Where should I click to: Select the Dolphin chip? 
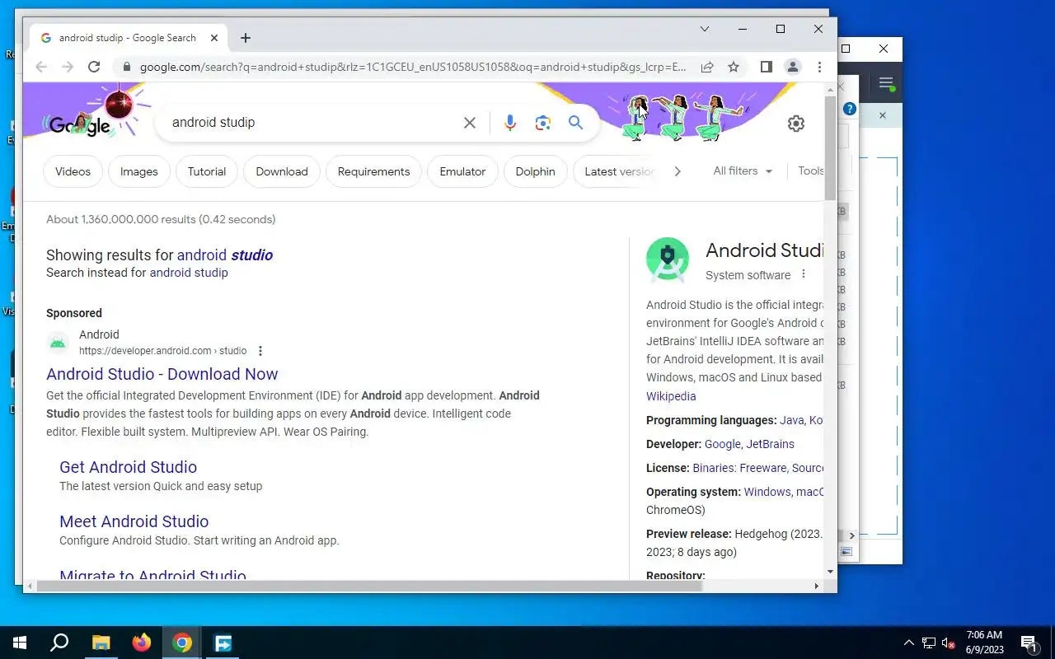(x=535, y=171)
